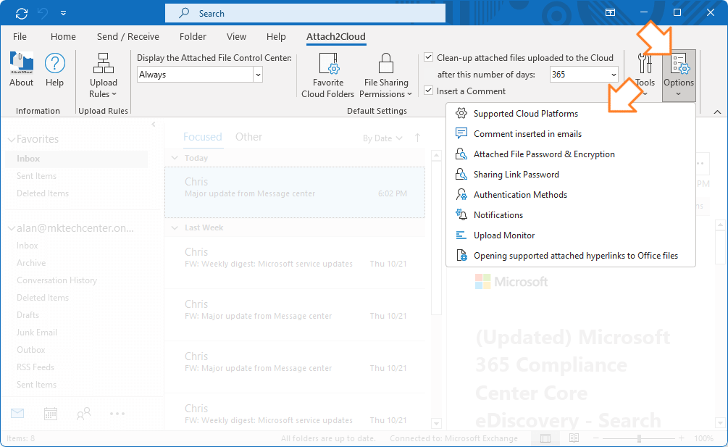Adjust the zoom slider
The image size is (728, 447).
point(640,438)
